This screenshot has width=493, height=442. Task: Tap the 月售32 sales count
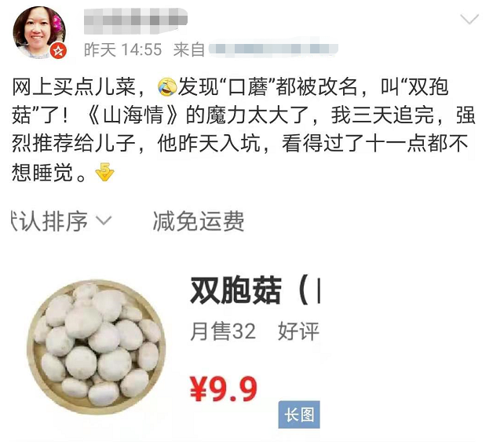tap(223, 331)
